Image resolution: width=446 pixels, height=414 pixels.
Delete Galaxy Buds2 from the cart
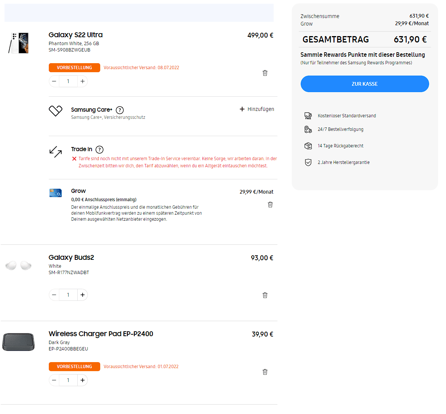(265, 295)
